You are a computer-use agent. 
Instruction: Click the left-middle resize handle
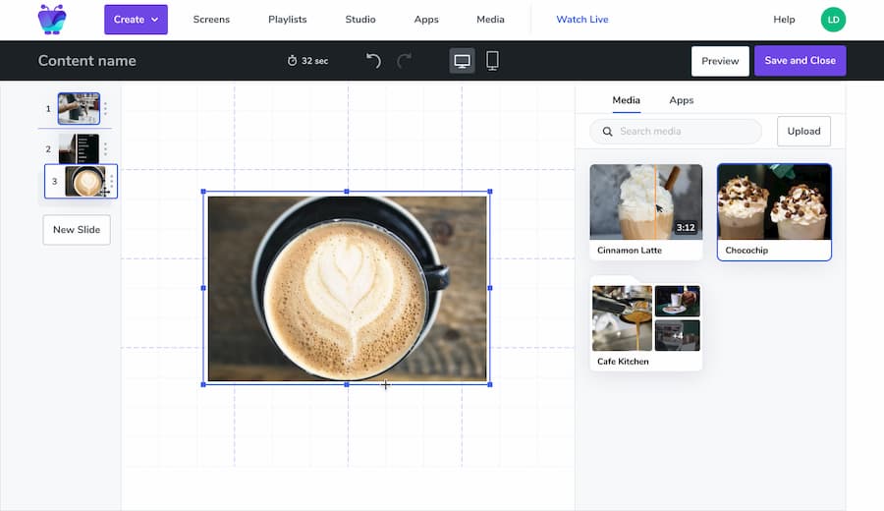tap(203, 288)
